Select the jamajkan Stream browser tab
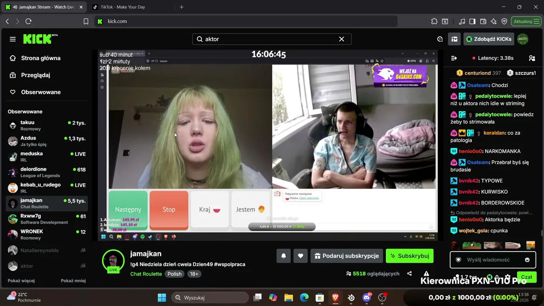544x306 pixels. coord(44,7)
